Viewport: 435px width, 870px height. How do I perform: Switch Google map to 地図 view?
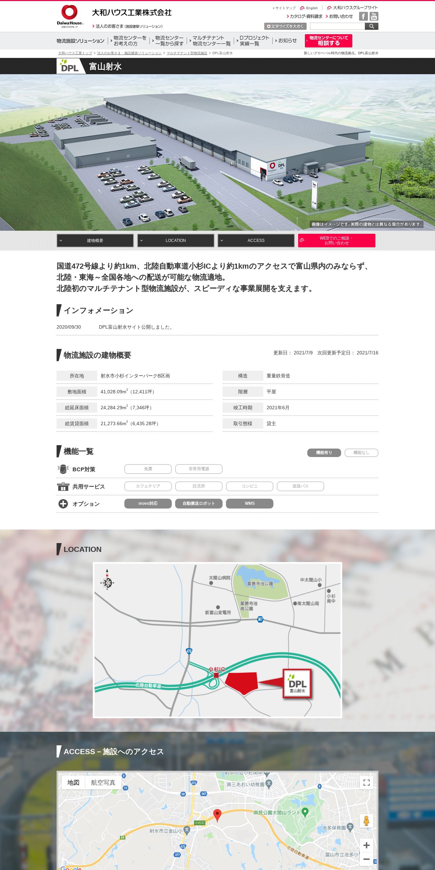[x=73, y=783]
